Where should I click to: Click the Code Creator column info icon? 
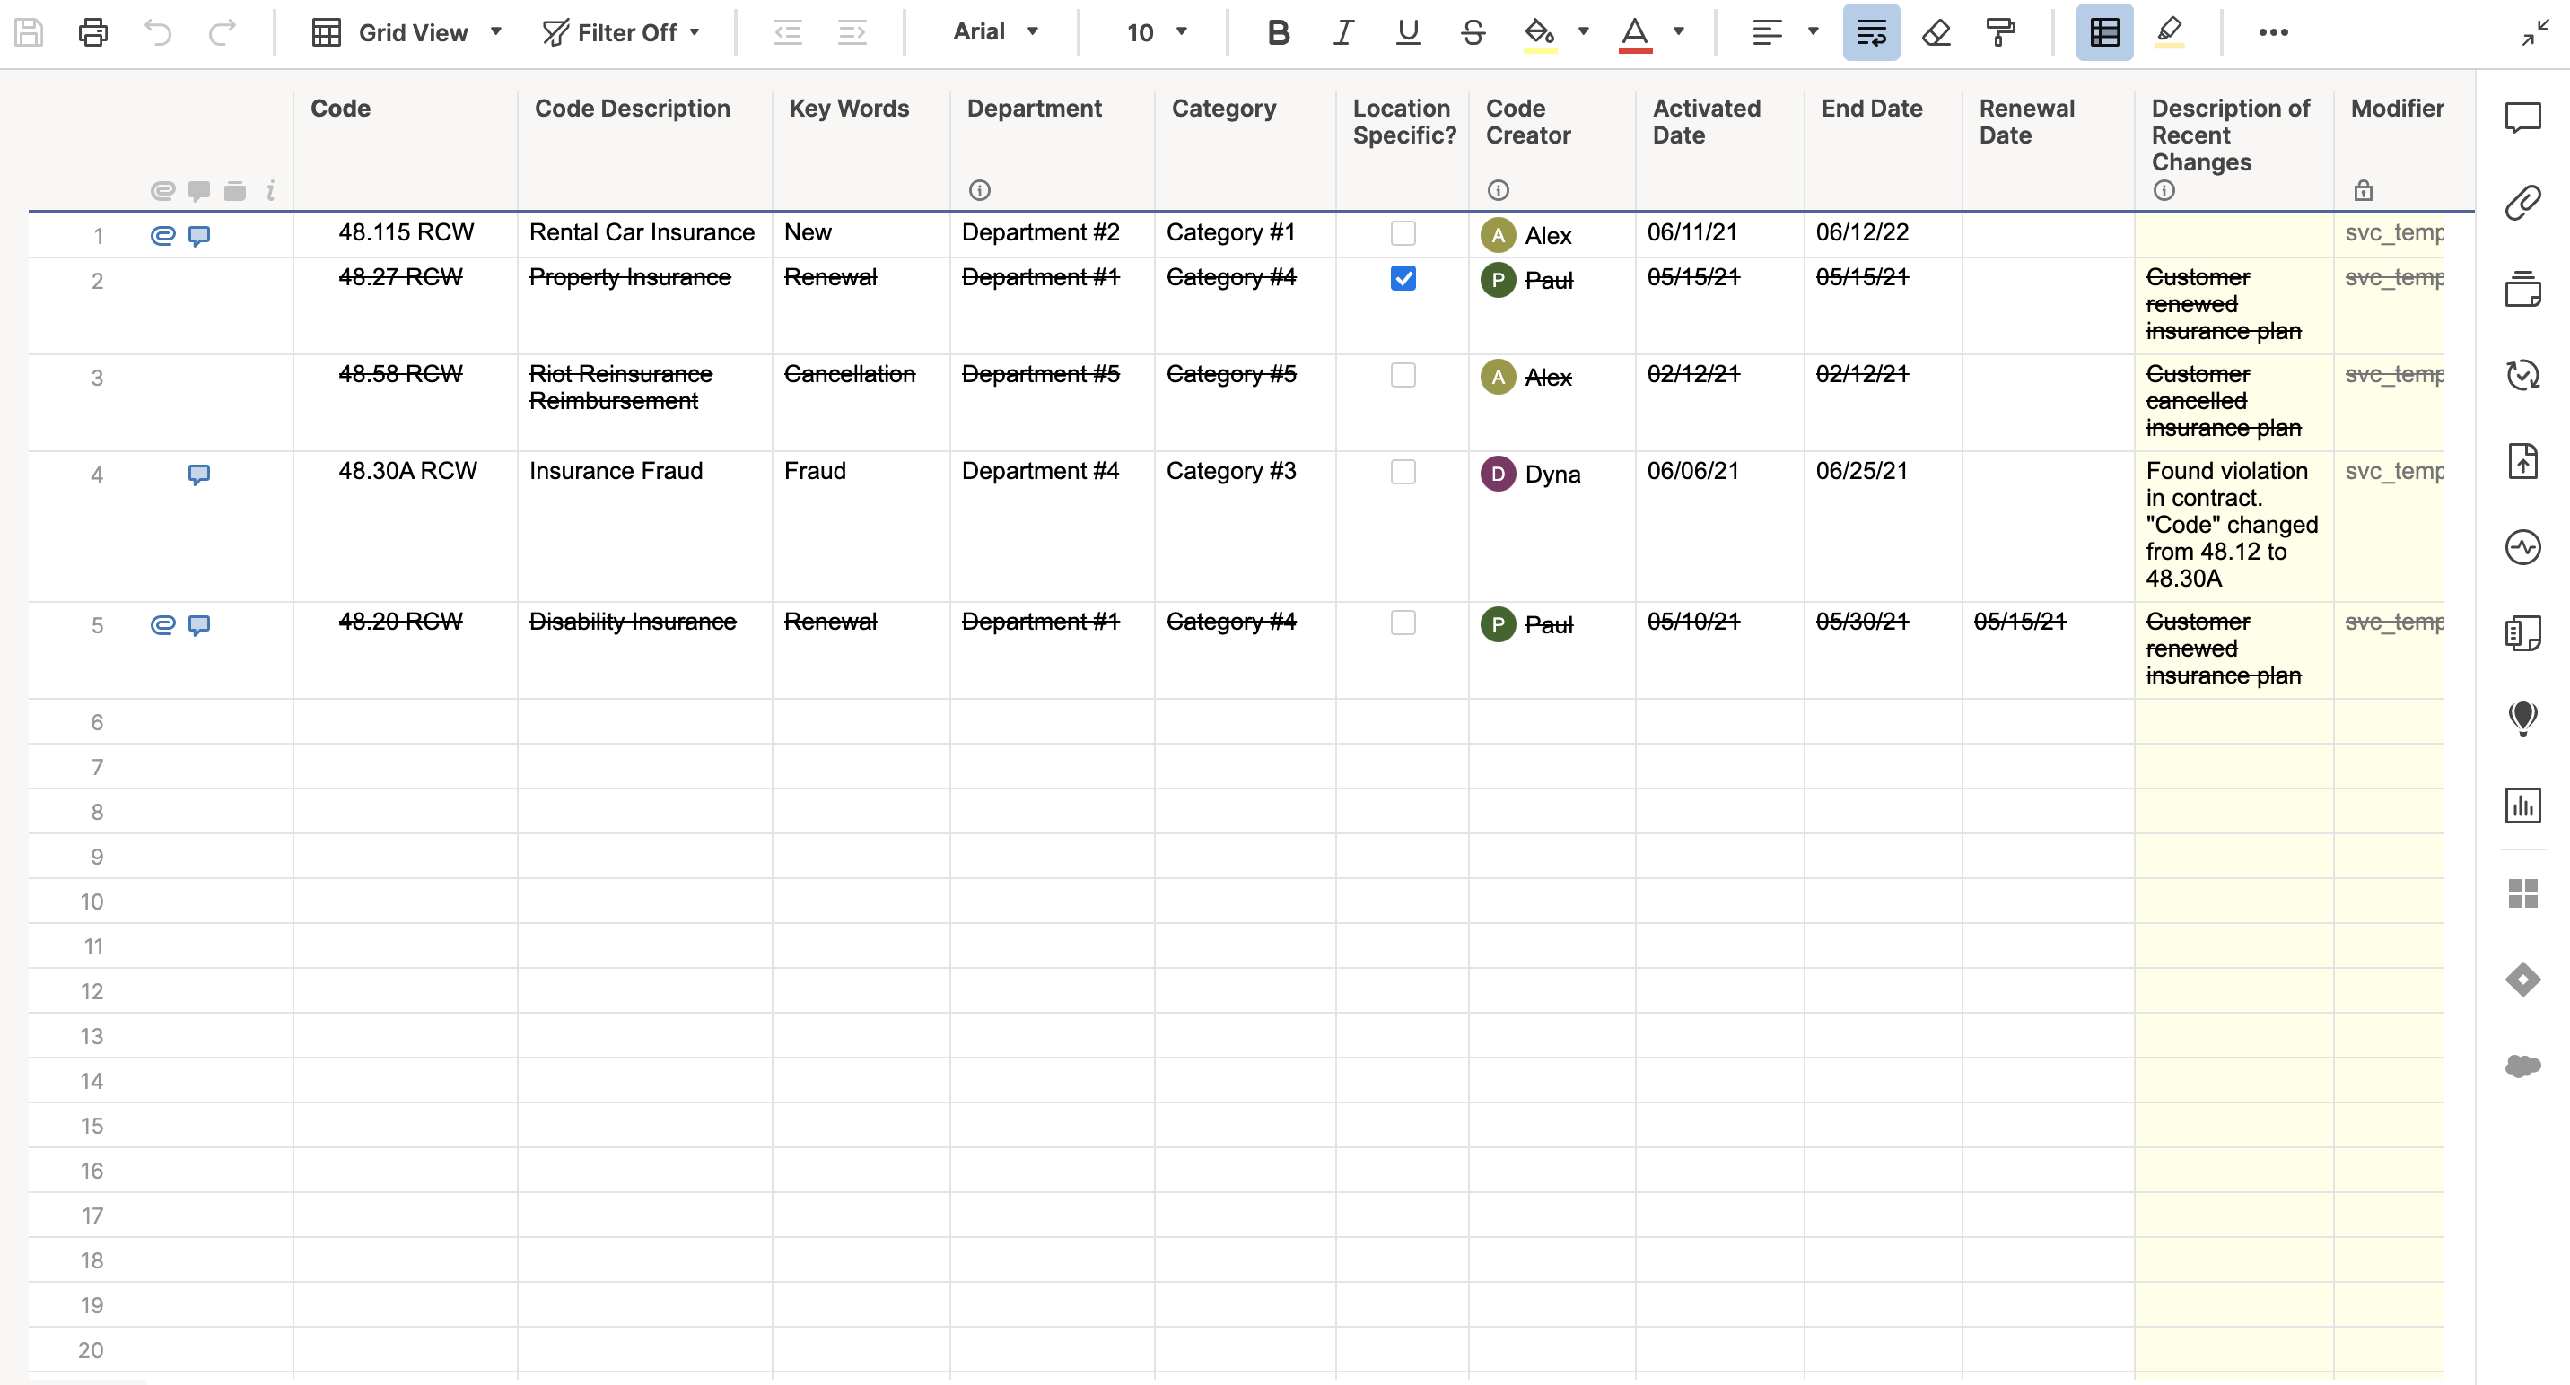coord(1498,189)
